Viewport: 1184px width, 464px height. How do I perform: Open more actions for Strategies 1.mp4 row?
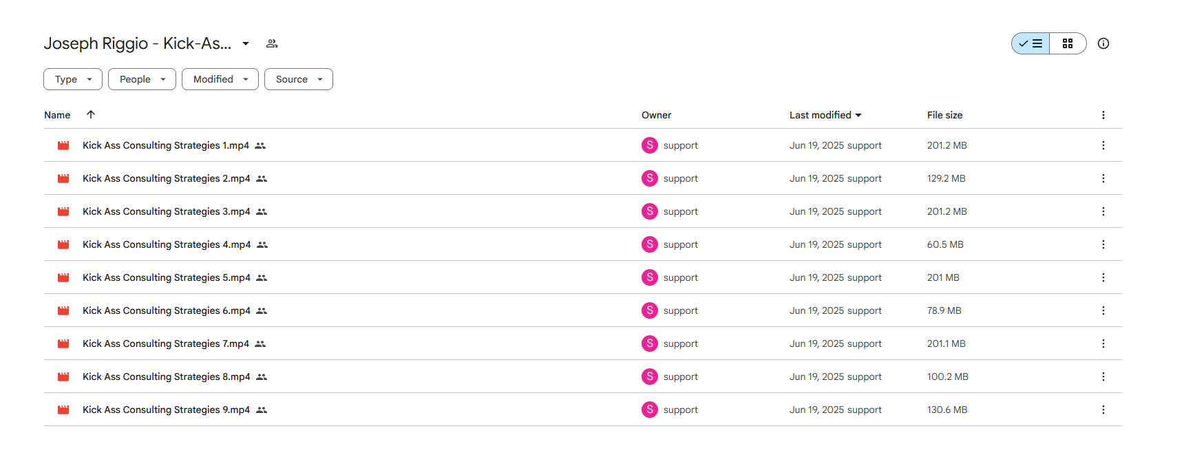(1103, 145)
